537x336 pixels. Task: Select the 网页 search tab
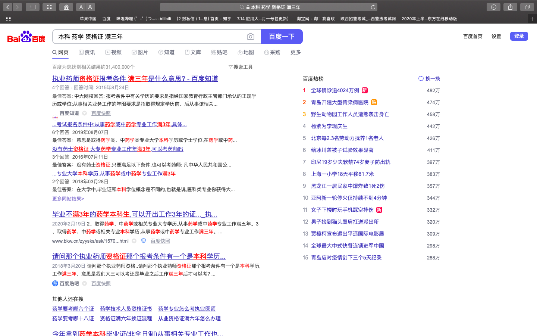[60, 52]
